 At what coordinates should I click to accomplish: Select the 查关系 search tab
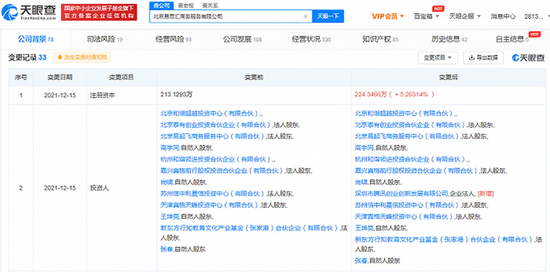click(x=210, y=5)
